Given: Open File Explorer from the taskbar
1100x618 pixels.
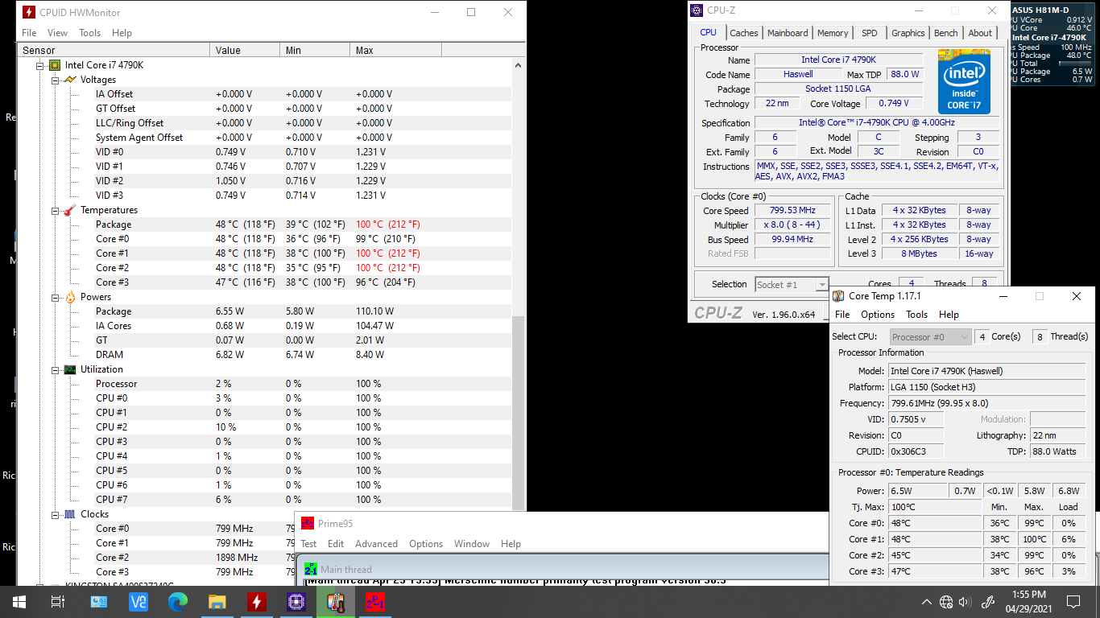Looking at the screenshot, I should pos(217,601).
